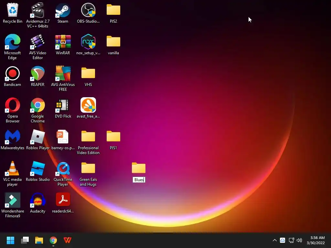331x248 pixels.
Task: Open the cloud sync tray icon
Action: [283, 240]
